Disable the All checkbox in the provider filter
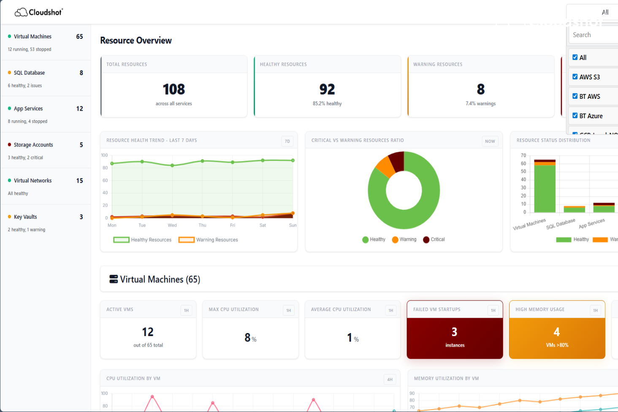618x412 pixels. 575,57
